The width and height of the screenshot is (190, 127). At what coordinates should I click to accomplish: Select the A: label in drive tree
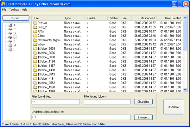click(x=15, y=25)
